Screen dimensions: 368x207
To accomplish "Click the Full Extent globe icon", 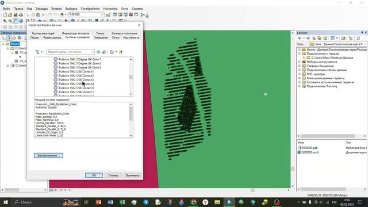I will click(x=21, y=21).
